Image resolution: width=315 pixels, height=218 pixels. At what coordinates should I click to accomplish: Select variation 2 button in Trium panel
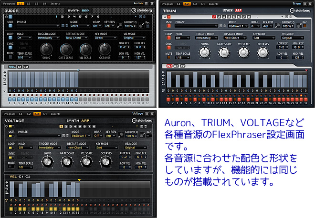click(219, 17)
